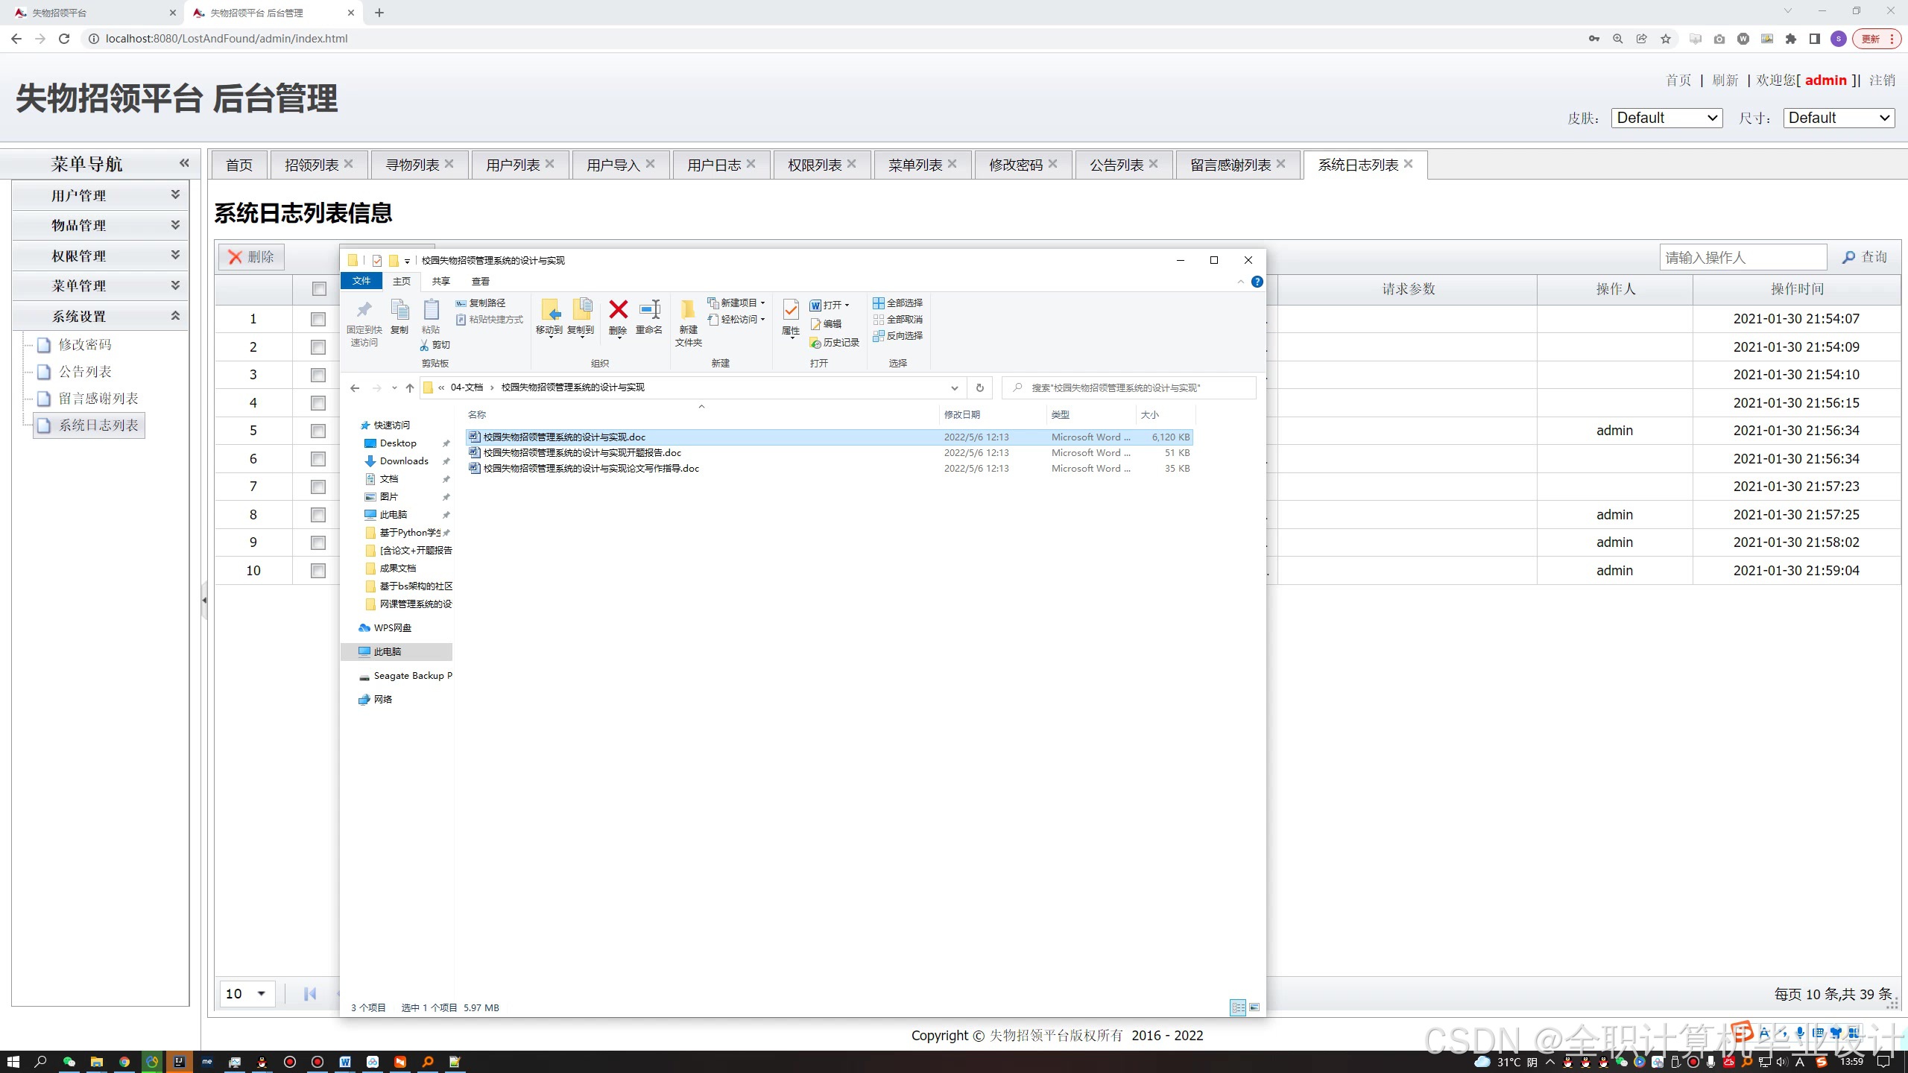Open the 查看 ribbon tab in Explorer
1908x1073 pixels.
click(481, 281)
